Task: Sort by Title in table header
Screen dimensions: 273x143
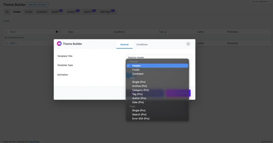Action: click(x=13, y=32)
